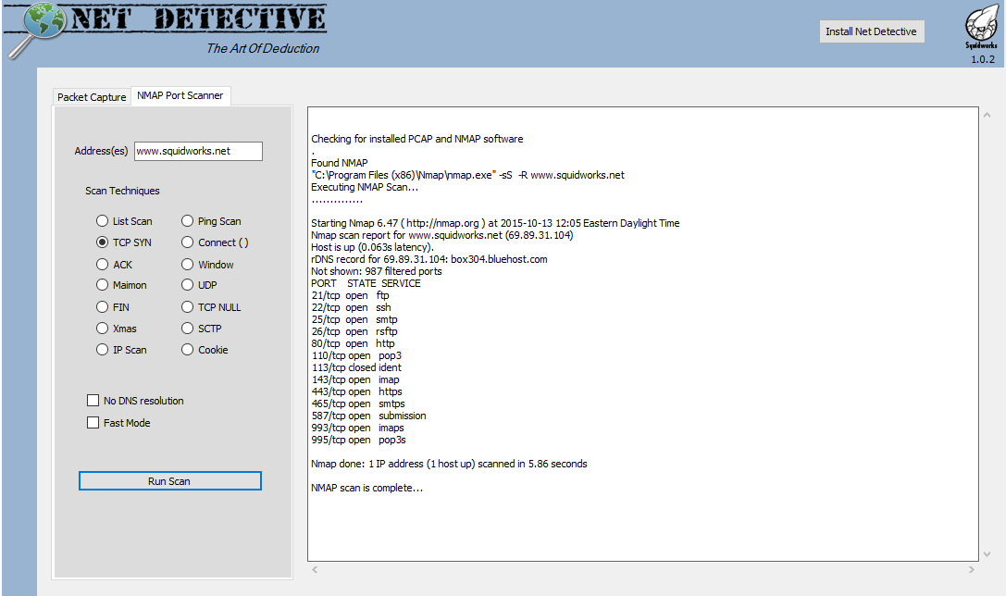Viewport: 1006px width, 596px height.
Task: Click the '465/tcp open smtps' line
Action: 358,404
